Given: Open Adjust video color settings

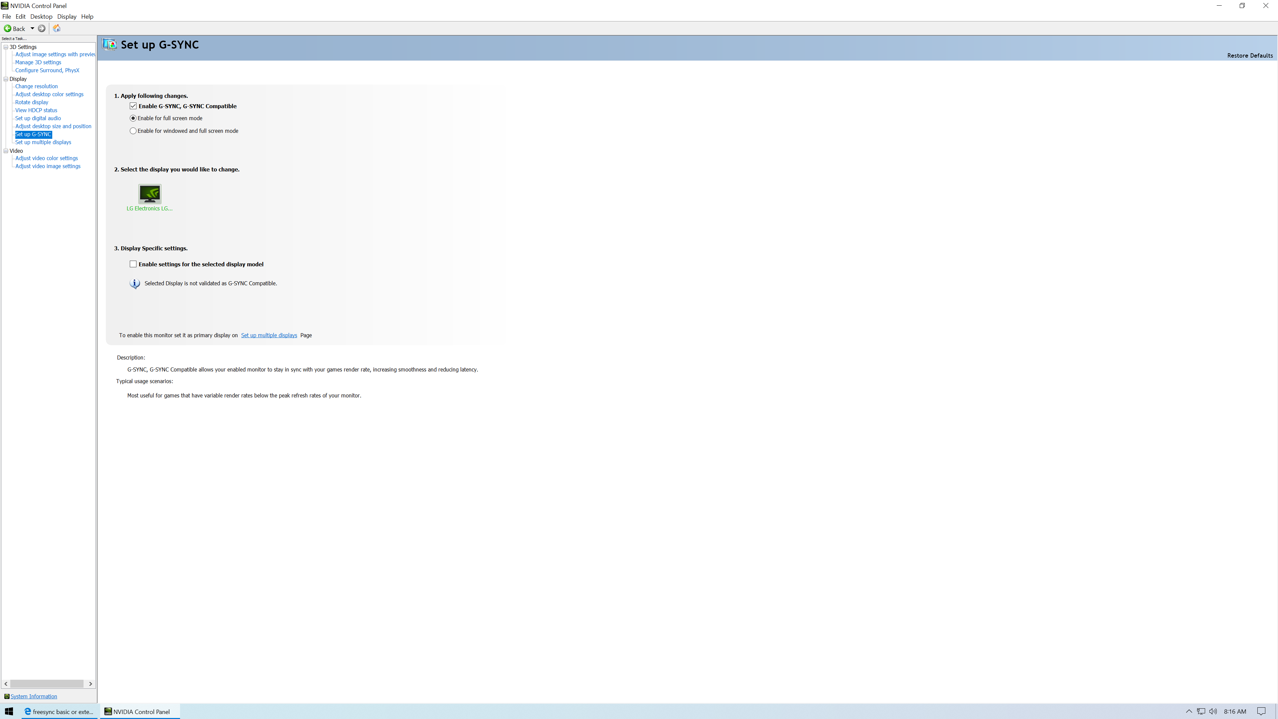Looking at the screenshot, I should 47,158.
